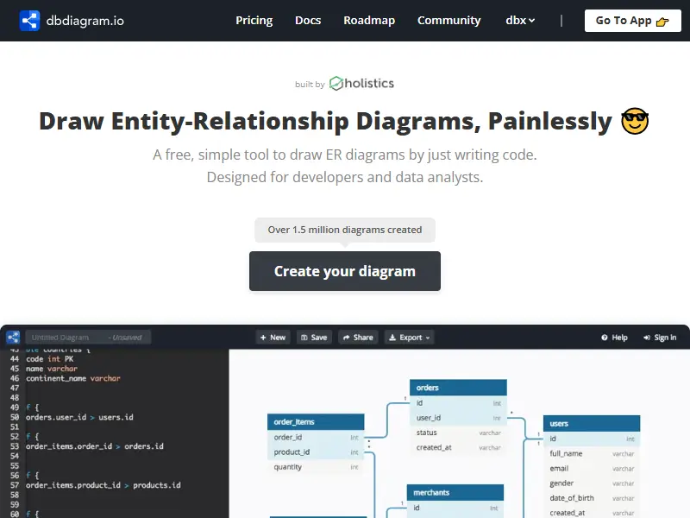Viewport: 690px width, 518px height.
Task: Click the created_at row in the orders table
Action: click(x=458, y=447)
